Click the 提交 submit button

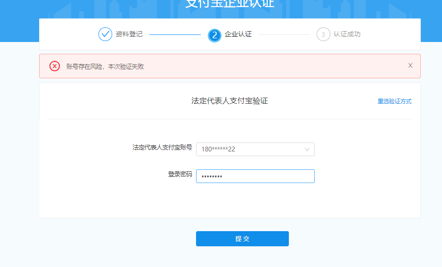242,239
